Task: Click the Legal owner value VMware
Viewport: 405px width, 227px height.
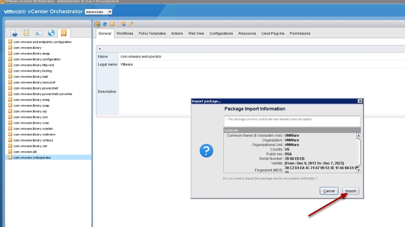Action: [127, 65]
